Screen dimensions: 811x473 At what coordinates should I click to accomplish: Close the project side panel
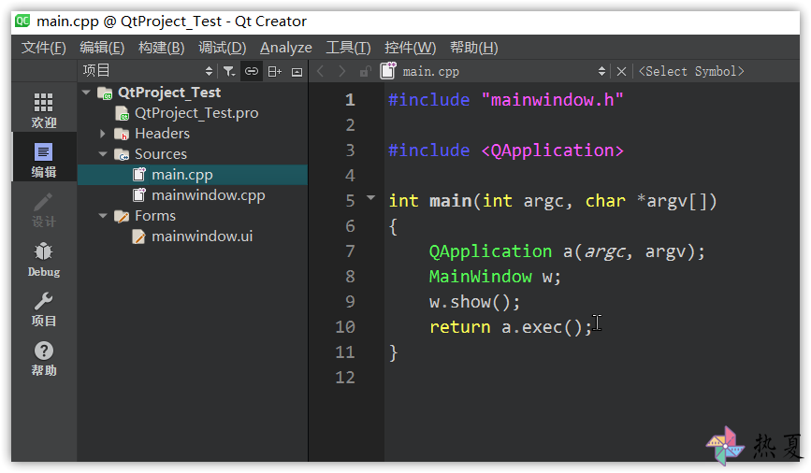(297, 72)
